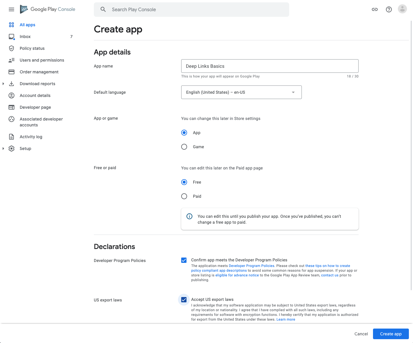Click the Create app button

click(x=391, y=334)
